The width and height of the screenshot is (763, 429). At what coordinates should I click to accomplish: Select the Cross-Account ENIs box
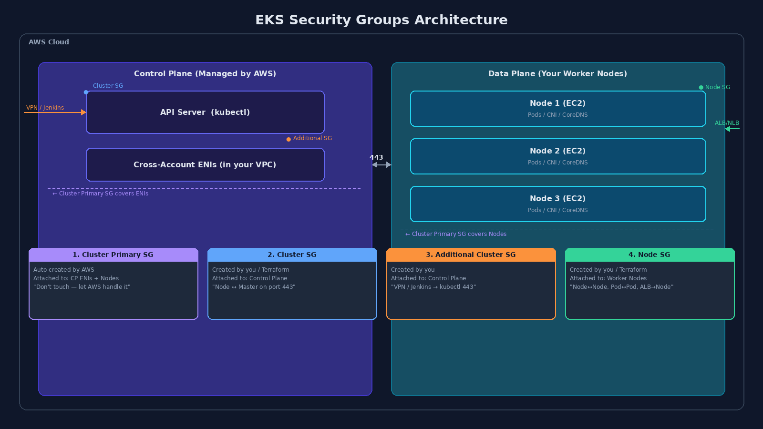coord(205,164)
